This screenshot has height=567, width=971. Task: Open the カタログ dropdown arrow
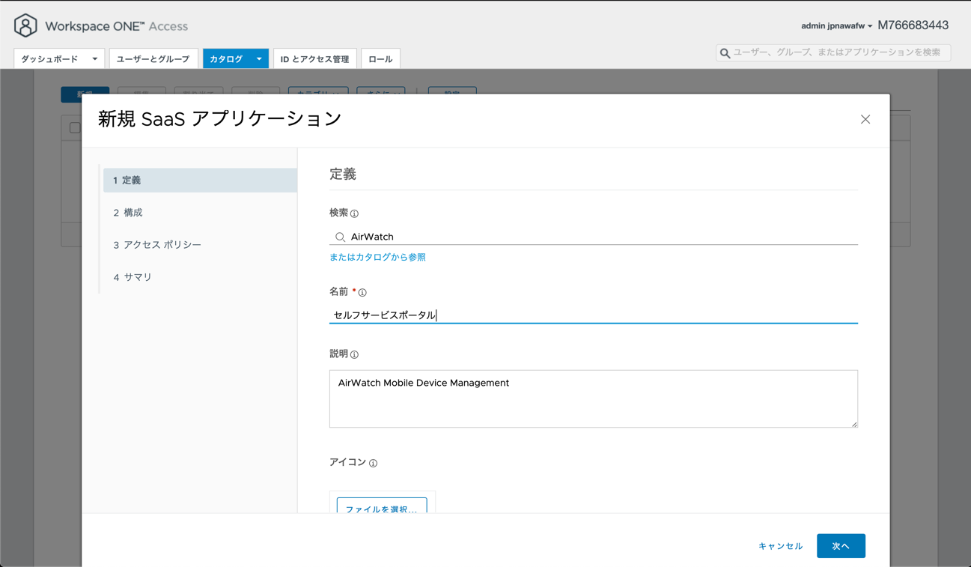(x=259, y=58)
